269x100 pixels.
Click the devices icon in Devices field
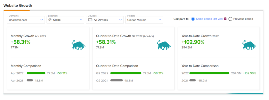pyautogui.click(x=90, y=20)
